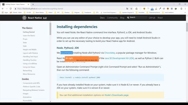
Task: Open Getting Started in the sidebar
Action: point(29,32)
